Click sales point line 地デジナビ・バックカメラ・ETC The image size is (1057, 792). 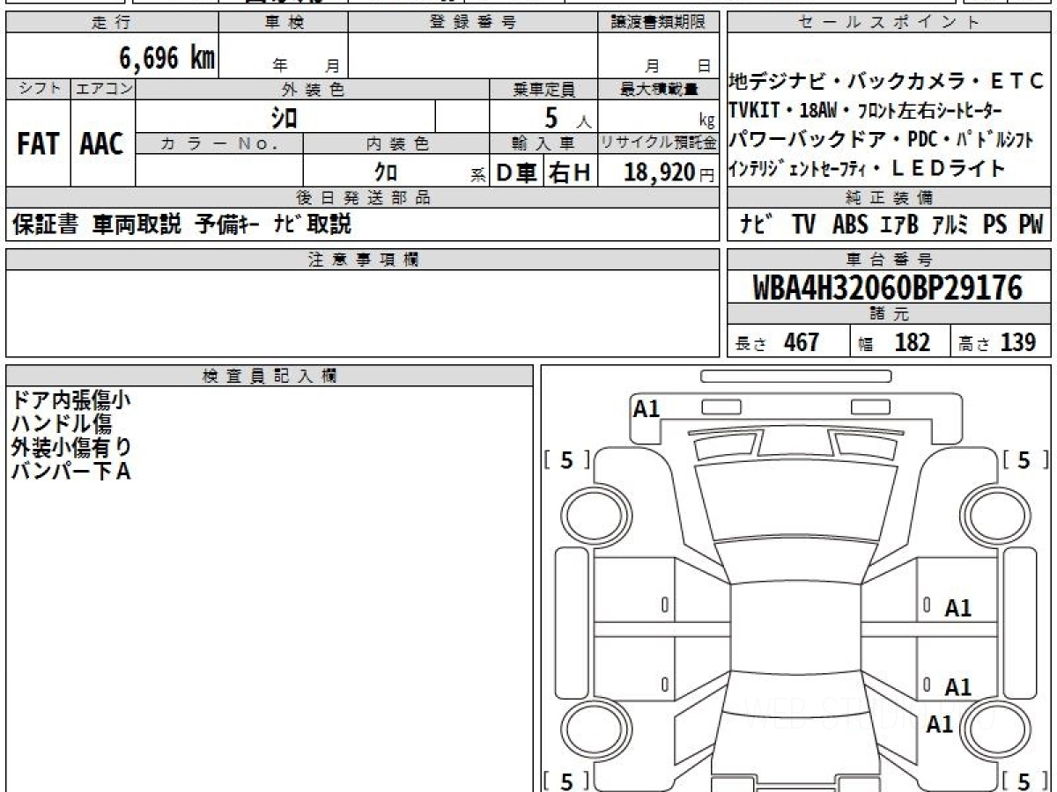pos(886,83)
